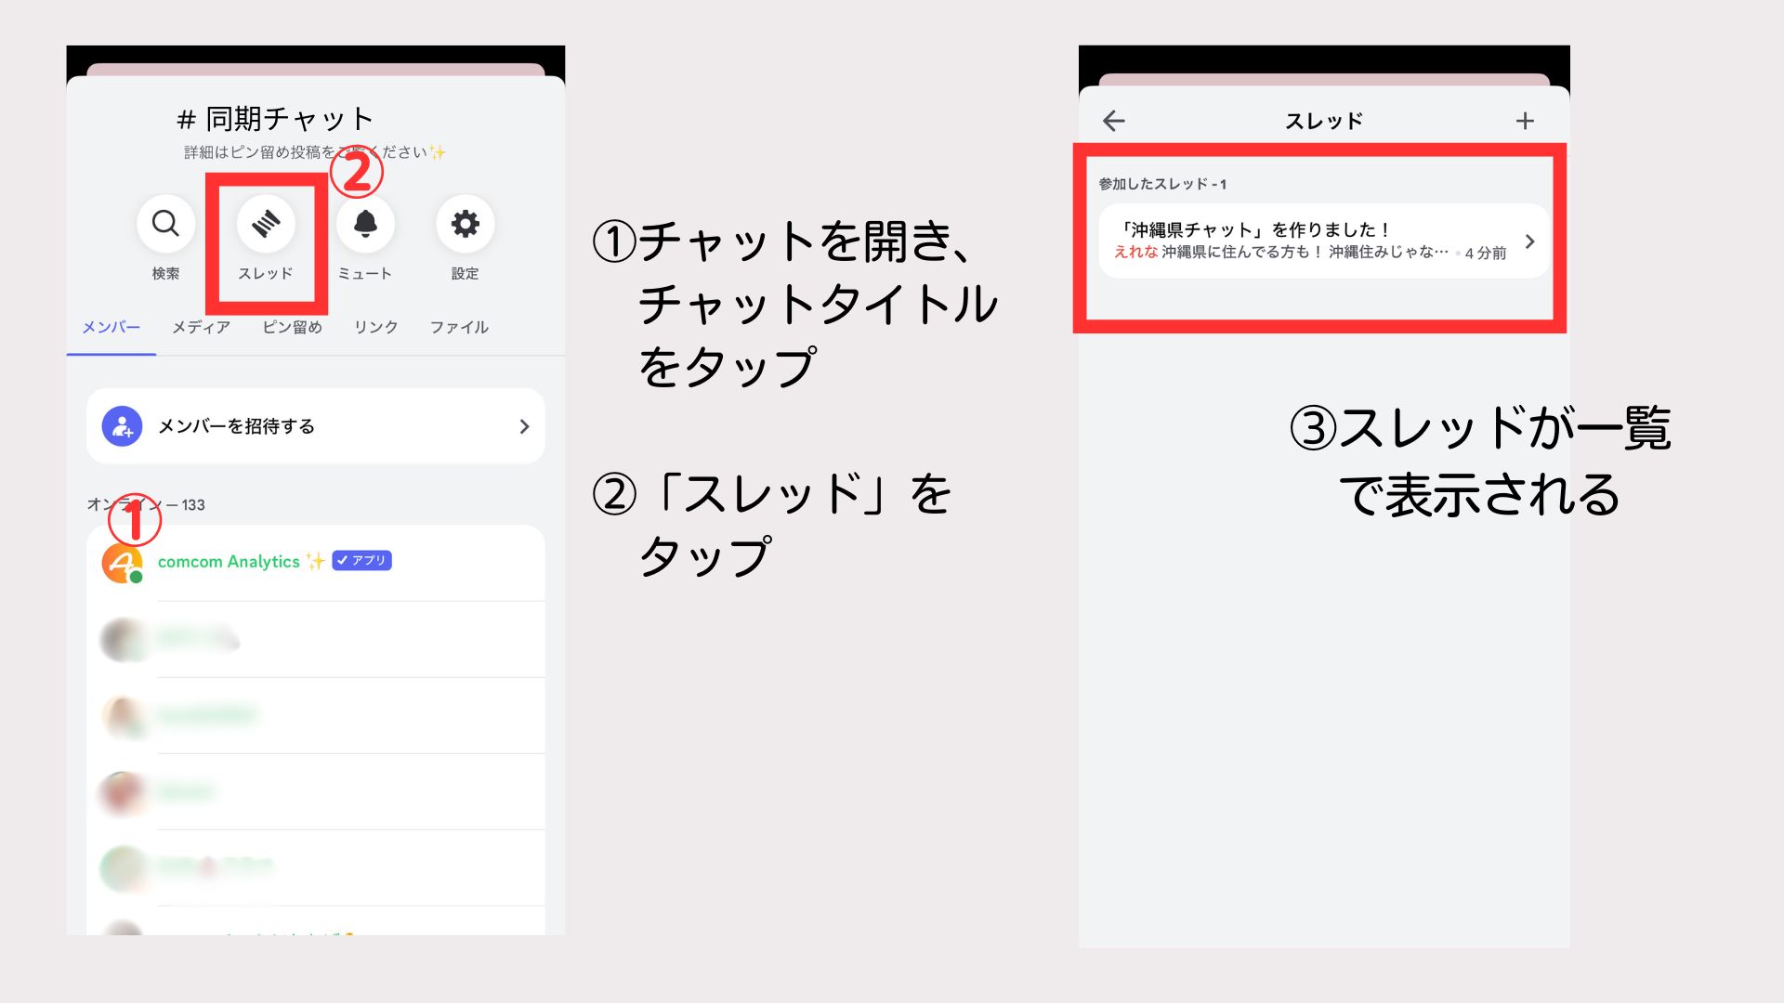This screenshot has height=1003, width=1784.
Task: Open the ファイル tab
Action: tap(459, 327)
